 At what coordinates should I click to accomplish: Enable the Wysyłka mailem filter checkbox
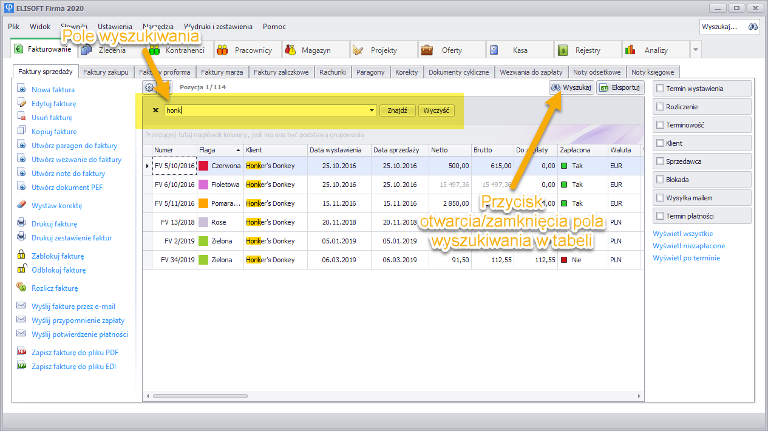pos(660,198)
